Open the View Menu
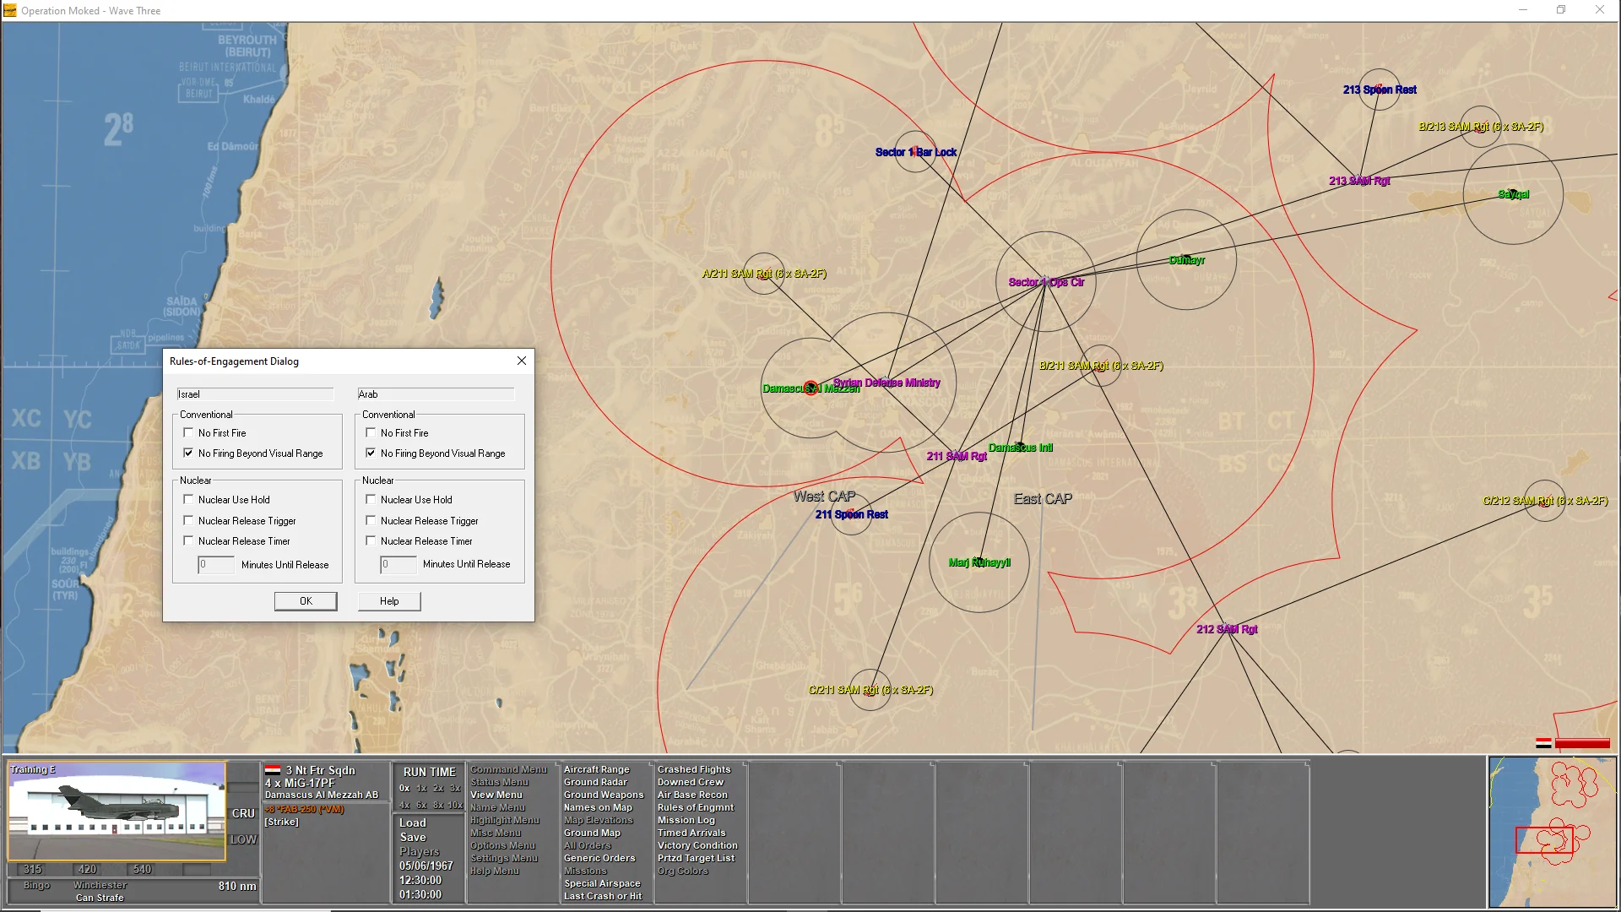The height and width of the screenshot is (912, 1621). click(496, 795)
